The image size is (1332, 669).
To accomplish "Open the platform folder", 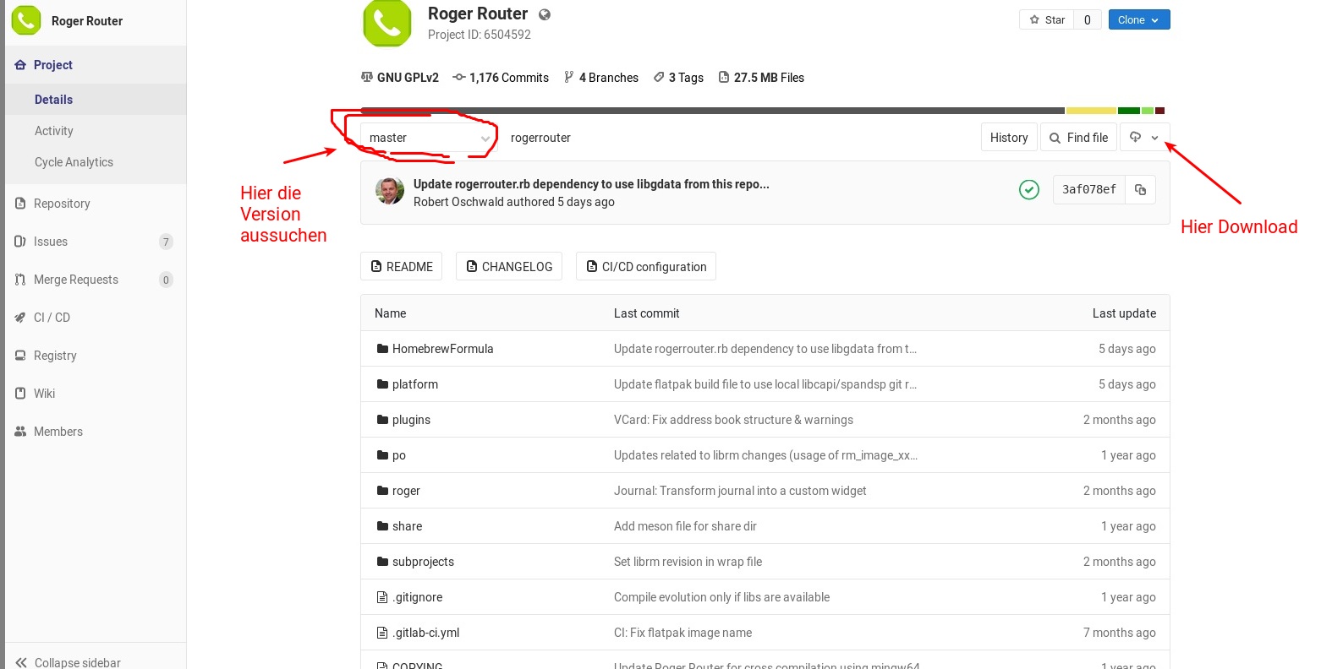I will (415, 384).
